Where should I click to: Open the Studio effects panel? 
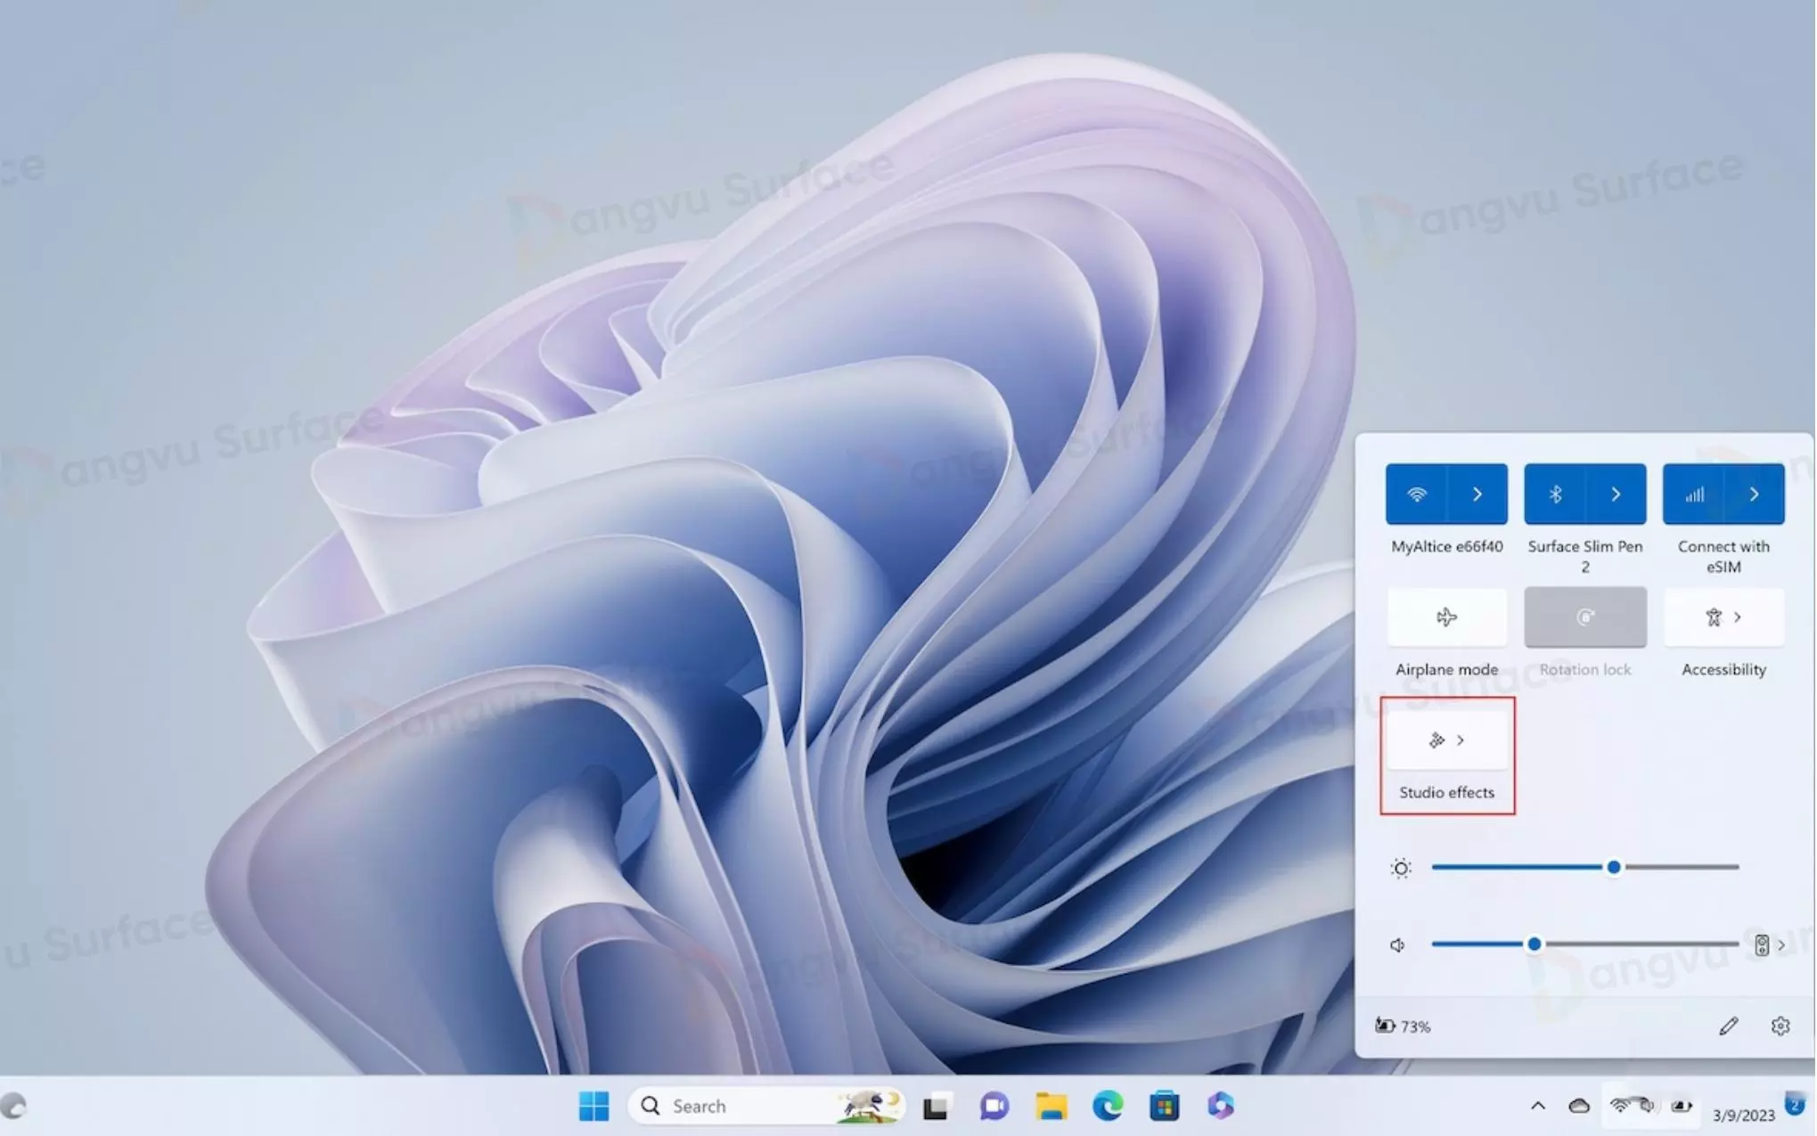tap(1445, 740)
